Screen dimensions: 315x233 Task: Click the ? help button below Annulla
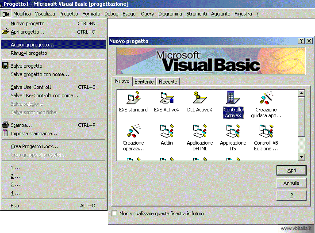pyautogui.click(x=291, y=195)
